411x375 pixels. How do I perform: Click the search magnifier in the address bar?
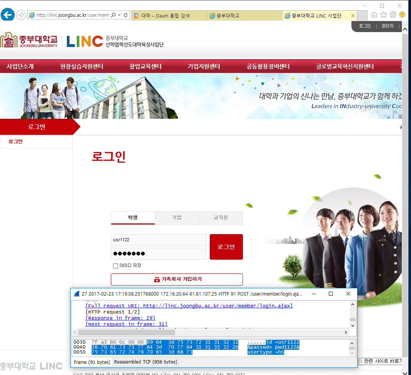113,15
